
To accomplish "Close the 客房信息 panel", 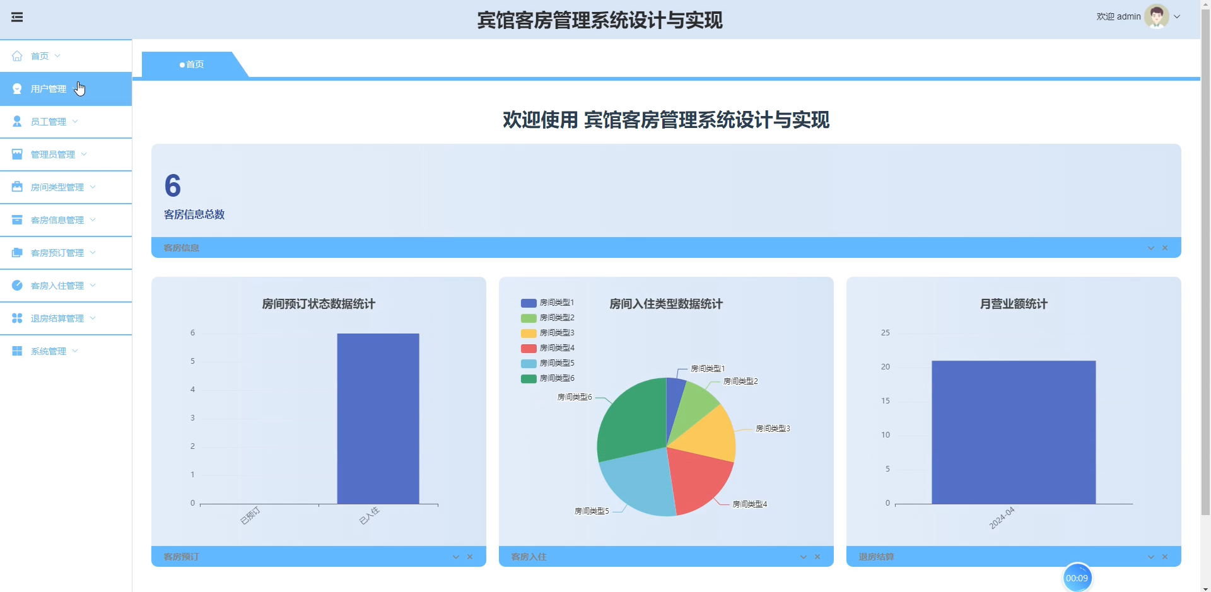I will coord(1165,248).
